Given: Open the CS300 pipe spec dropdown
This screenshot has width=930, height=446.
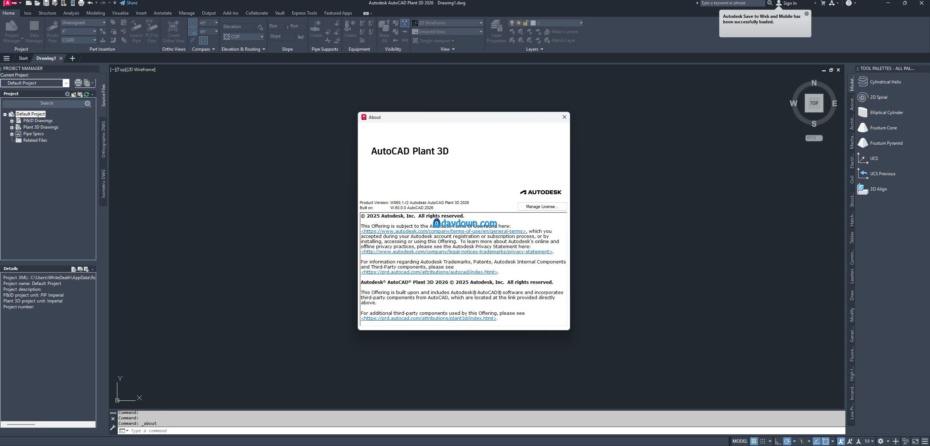Looking at the screenshot, I should point(79,40).
